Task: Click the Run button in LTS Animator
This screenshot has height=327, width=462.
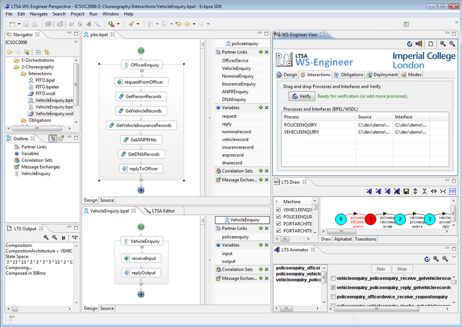Action: click(x=381, y=269)
